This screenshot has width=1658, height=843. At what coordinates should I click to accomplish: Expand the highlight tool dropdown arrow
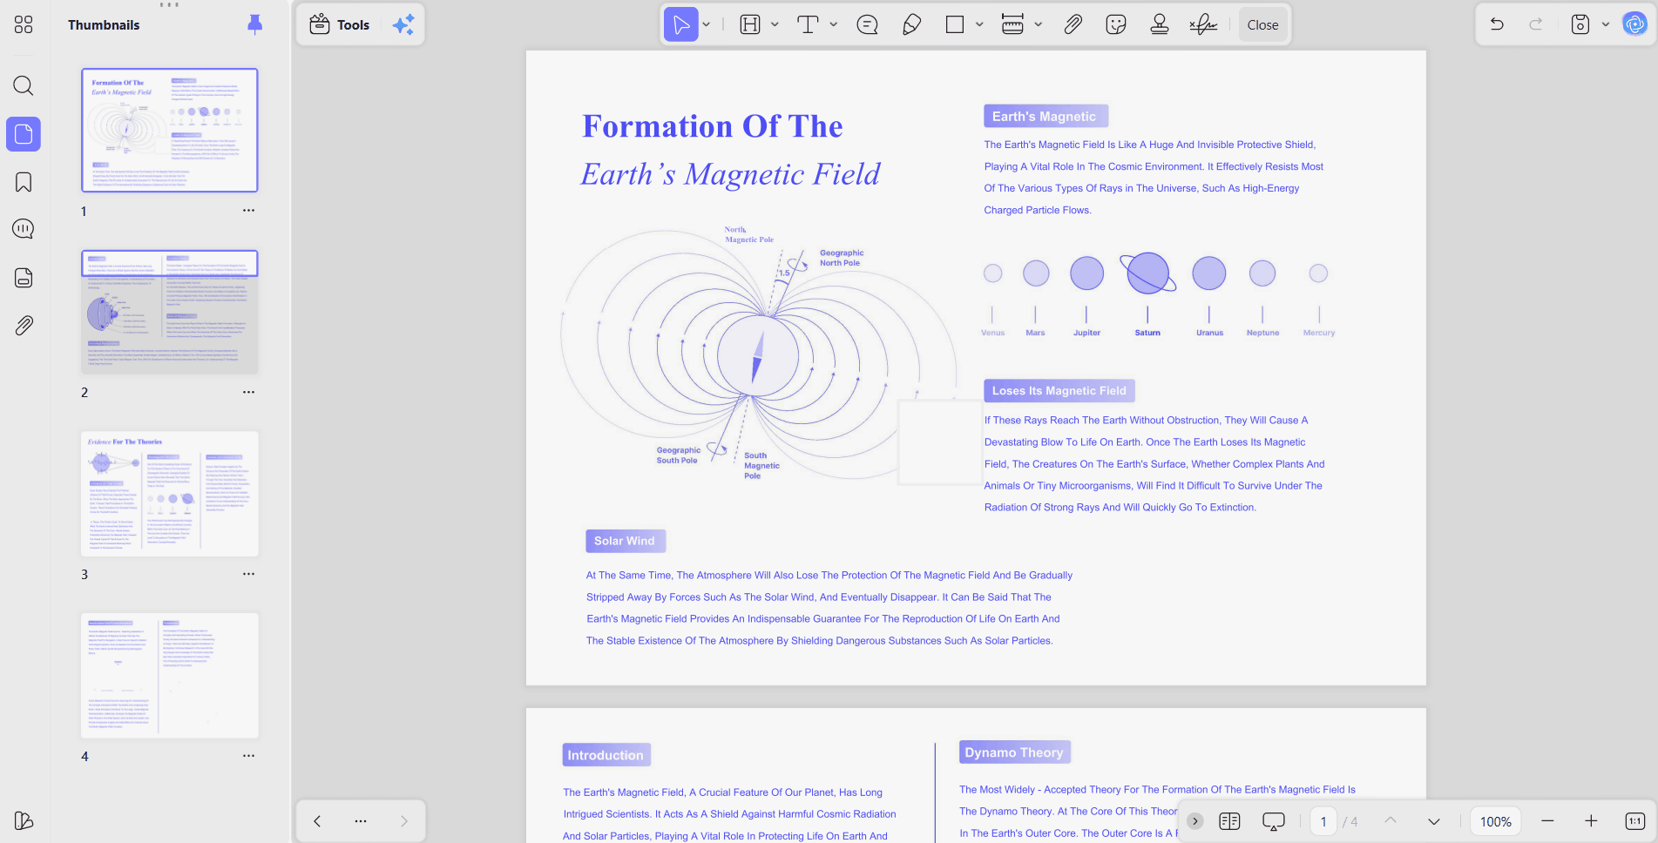tap(775, 24)
